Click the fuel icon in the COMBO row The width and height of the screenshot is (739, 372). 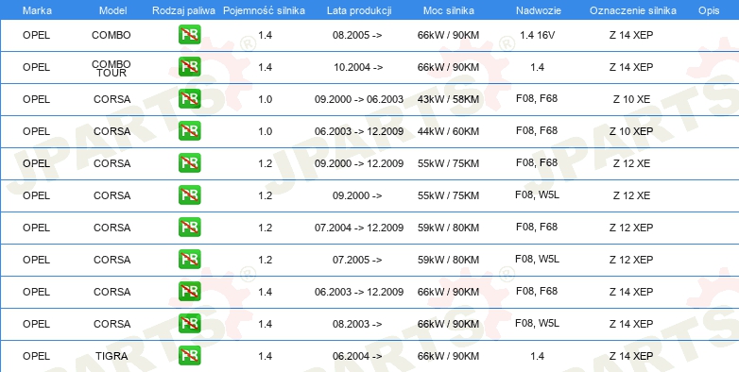[189, 35]
